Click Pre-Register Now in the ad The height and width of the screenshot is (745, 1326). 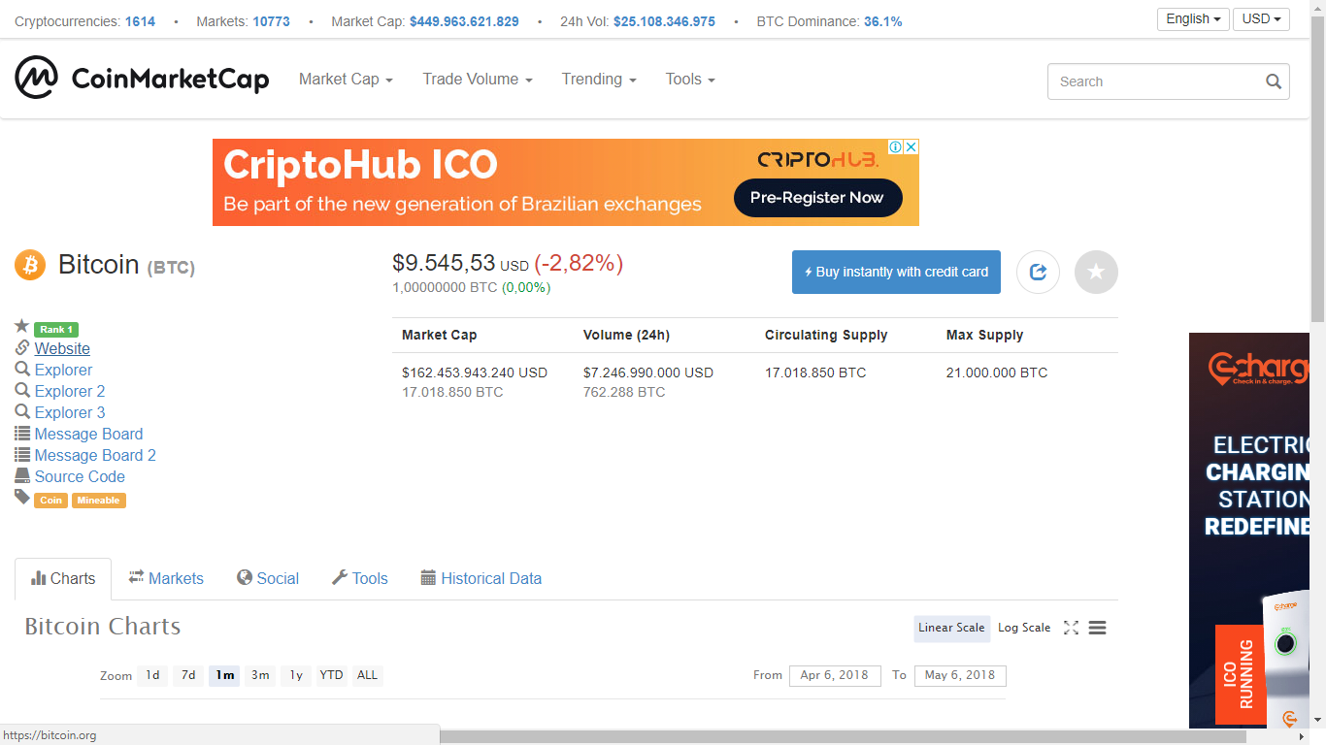(x=817, y=198)
